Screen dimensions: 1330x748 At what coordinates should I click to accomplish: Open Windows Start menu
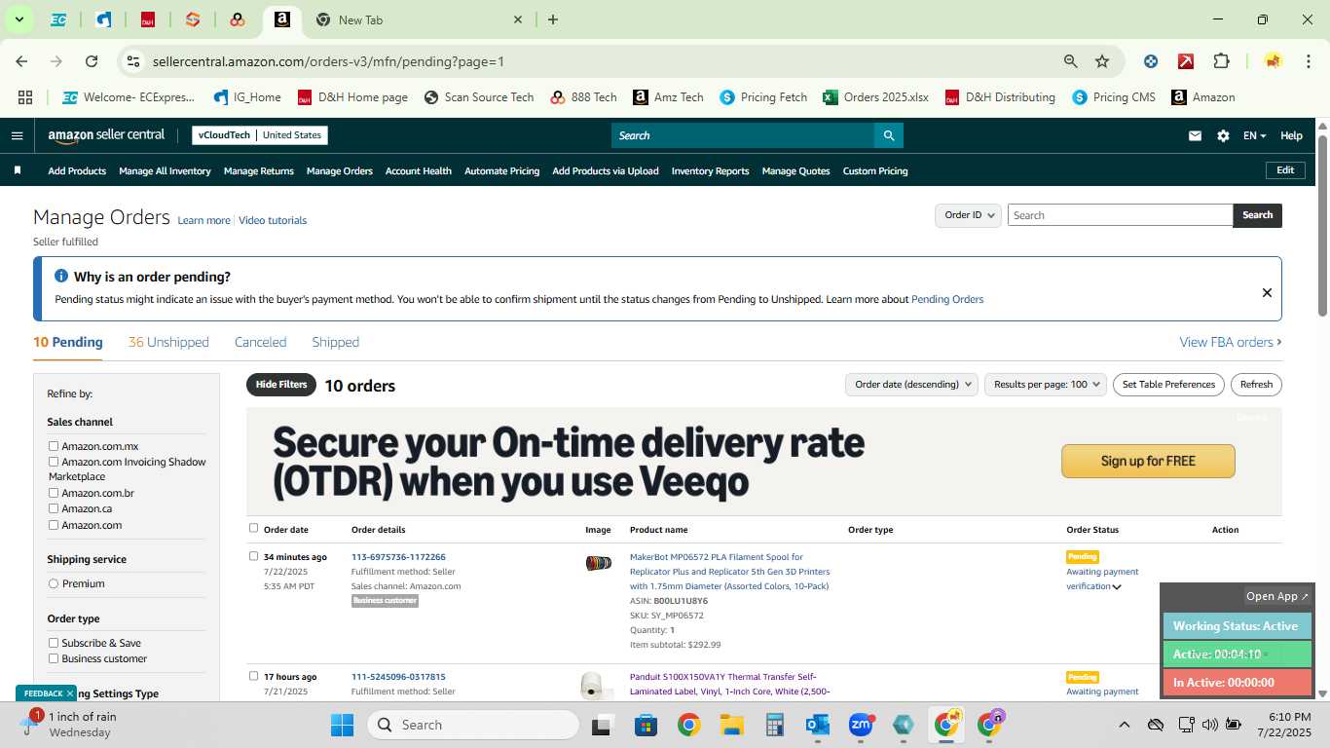[342, 725]
